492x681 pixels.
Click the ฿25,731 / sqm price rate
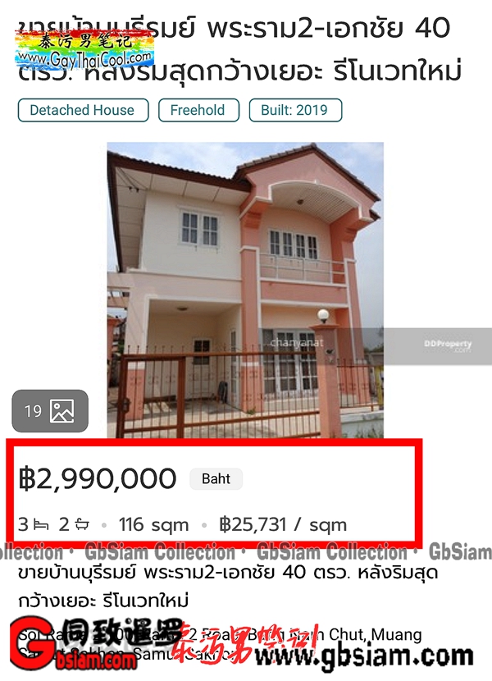(x=283, y=524)
